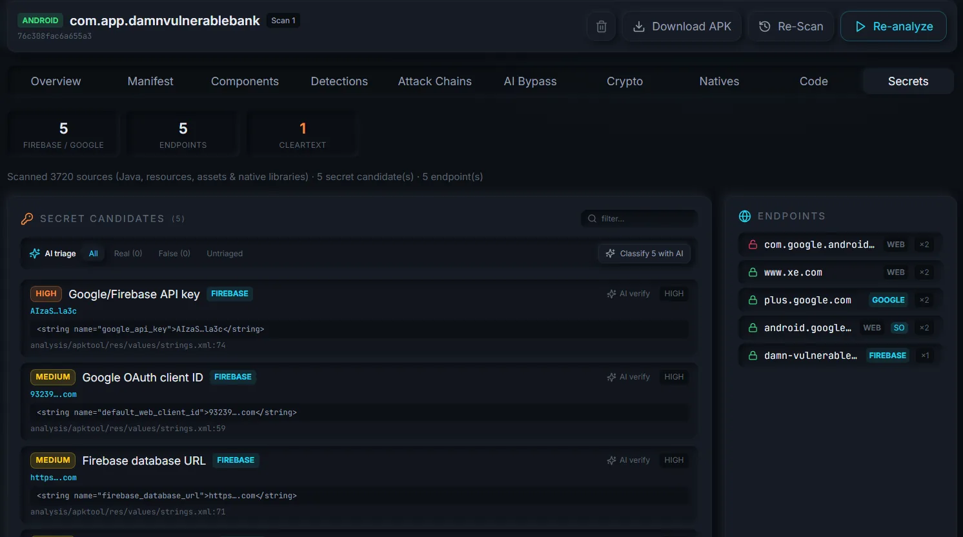The image size is (963, 537).
Task: Click the Download APK button
Action: [682, 26]
